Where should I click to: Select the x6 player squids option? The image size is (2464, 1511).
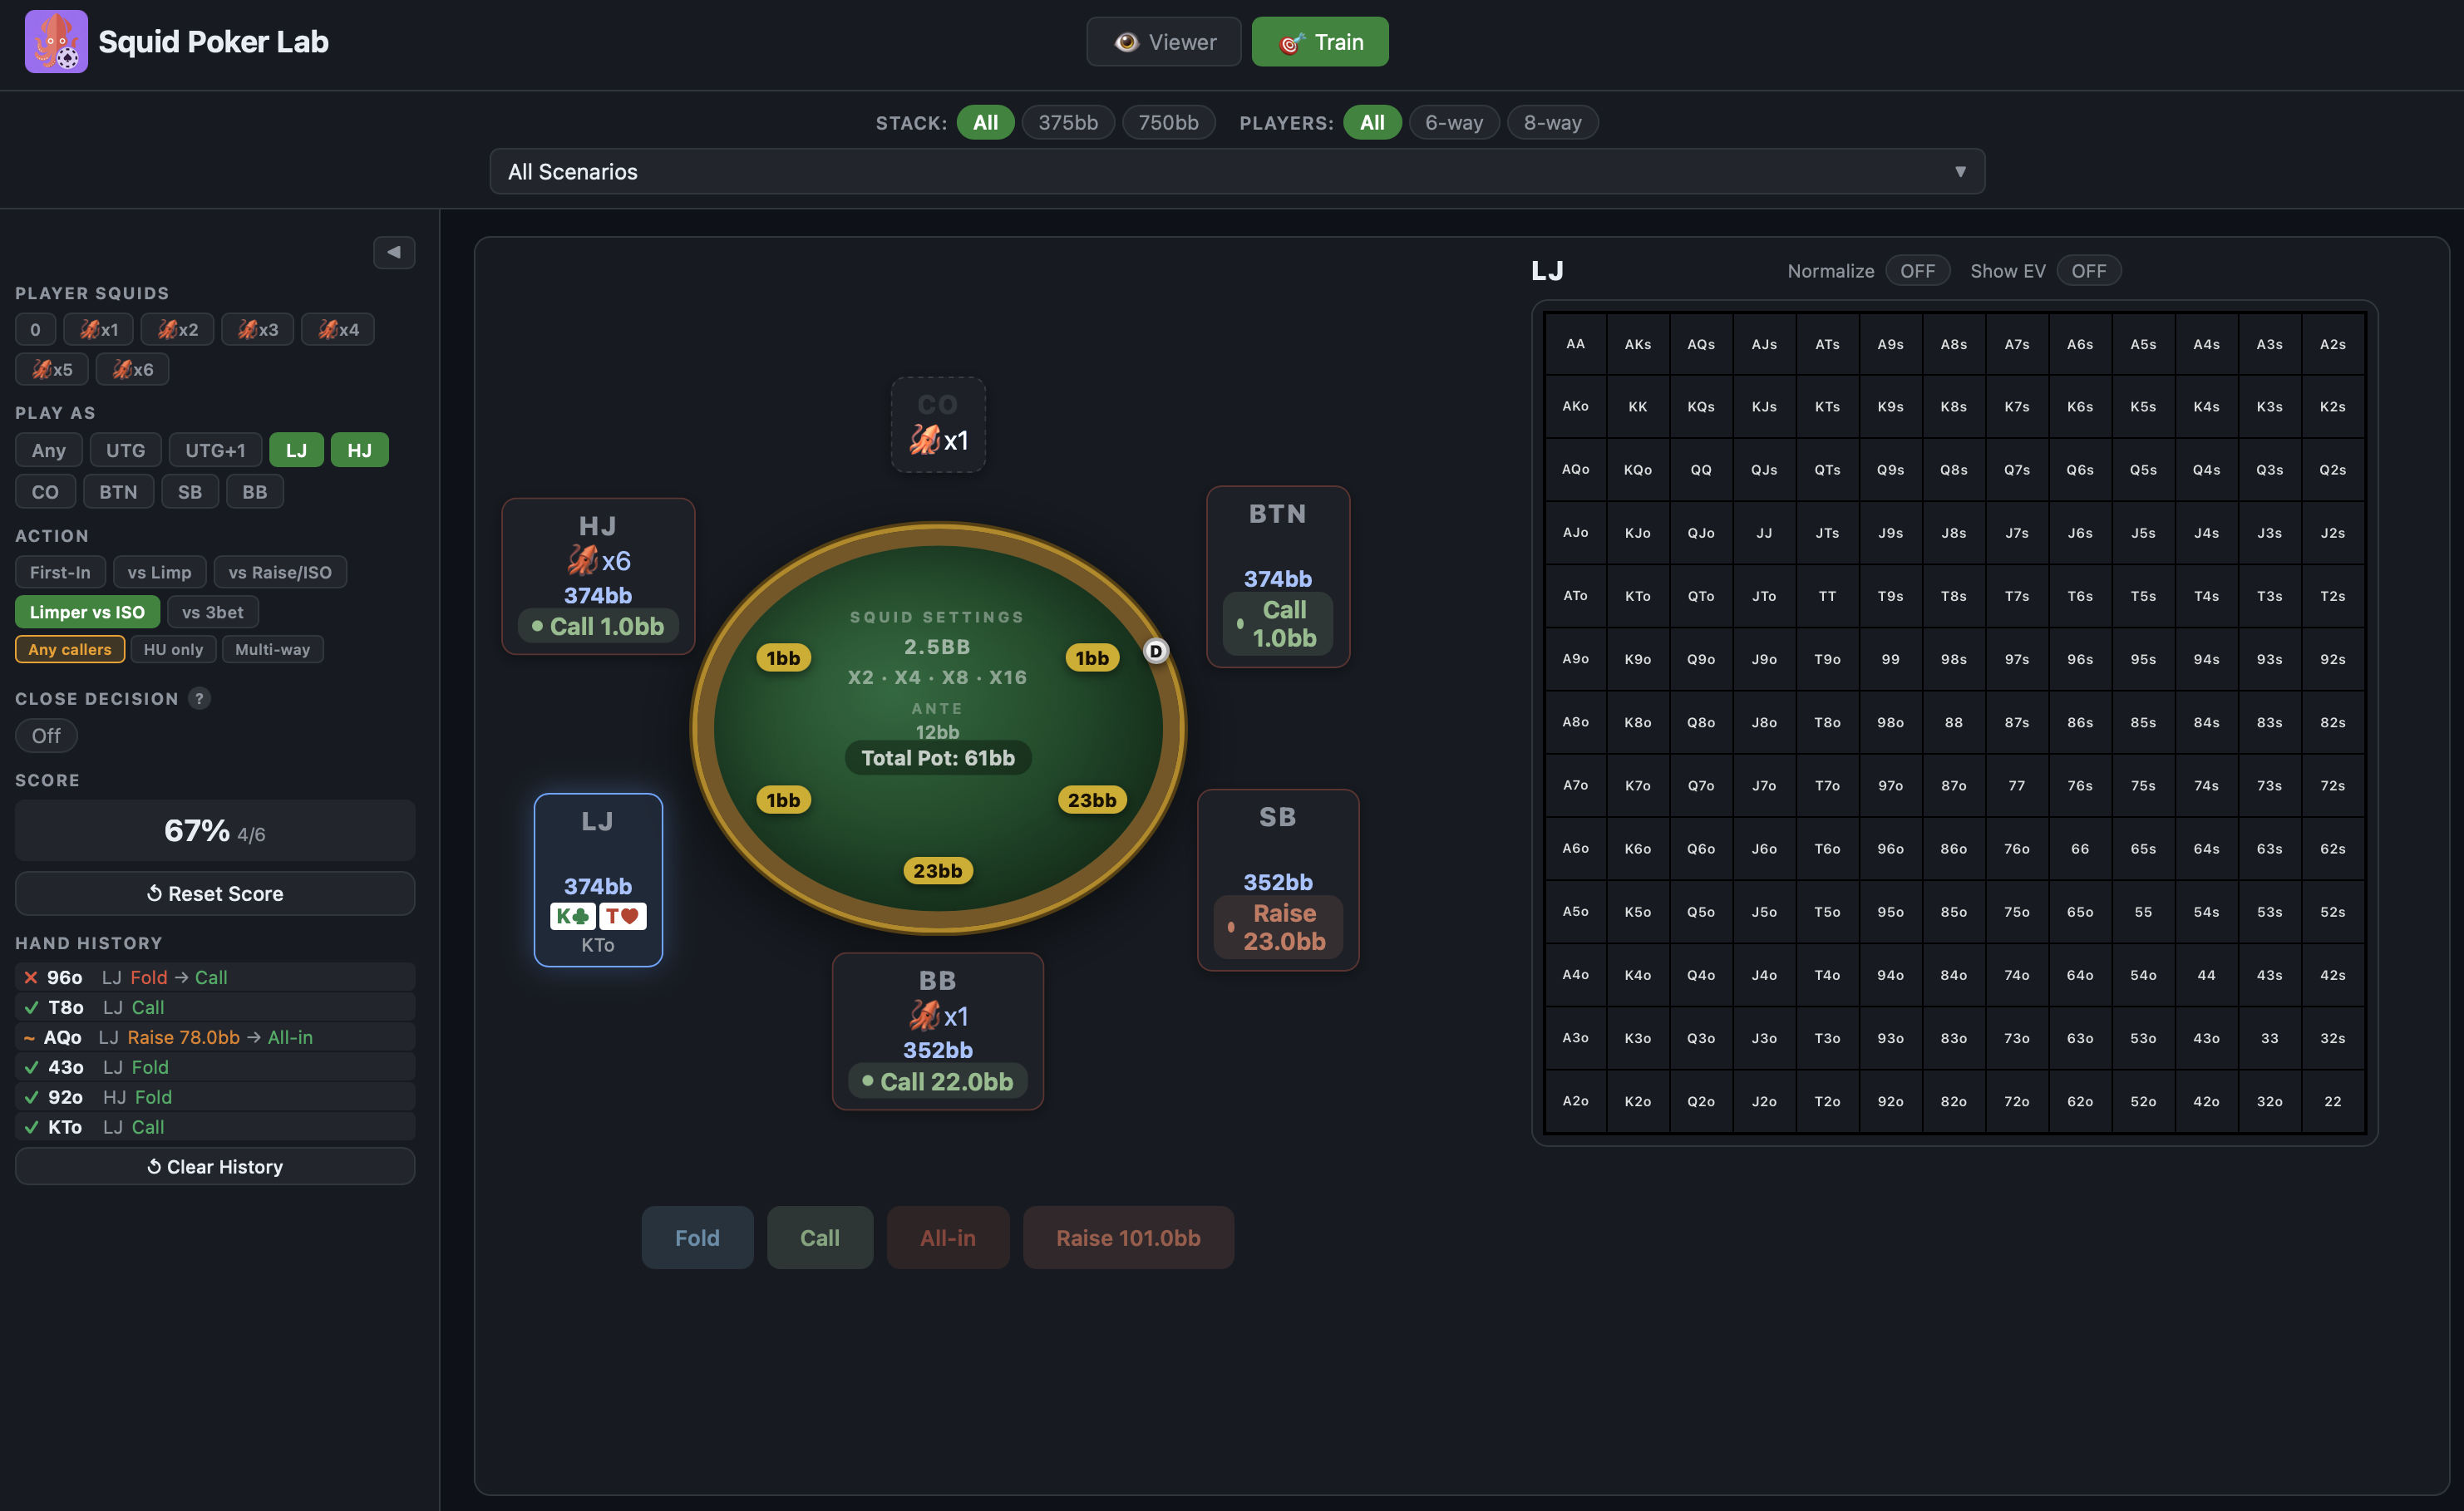point(131,369)
